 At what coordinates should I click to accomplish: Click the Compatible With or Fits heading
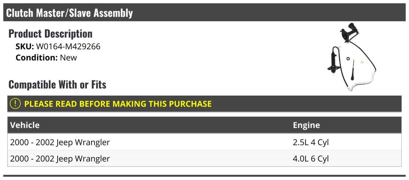[x=57, y=84]
